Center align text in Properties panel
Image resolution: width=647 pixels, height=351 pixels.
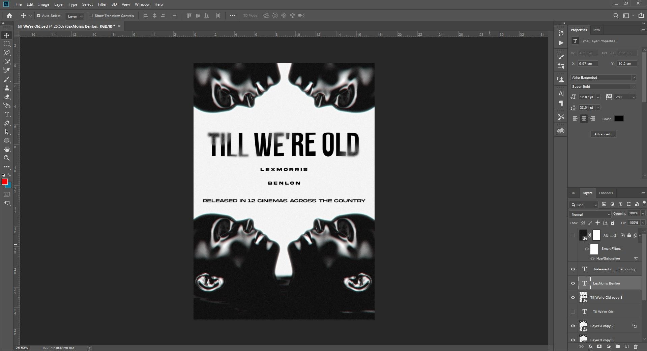584,119
